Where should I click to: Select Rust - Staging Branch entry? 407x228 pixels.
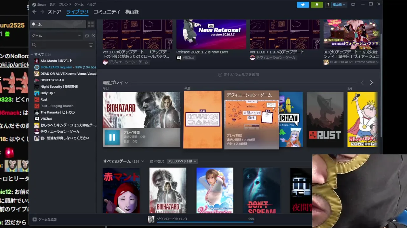pos(54,106)
